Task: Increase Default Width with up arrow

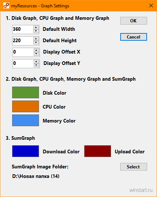Action: pos(36,28)
